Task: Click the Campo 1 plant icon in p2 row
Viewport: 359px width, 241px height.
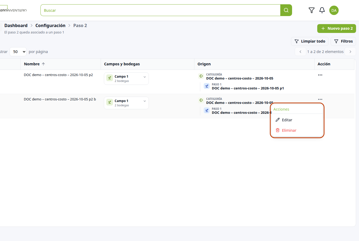Action: point(109,78)
